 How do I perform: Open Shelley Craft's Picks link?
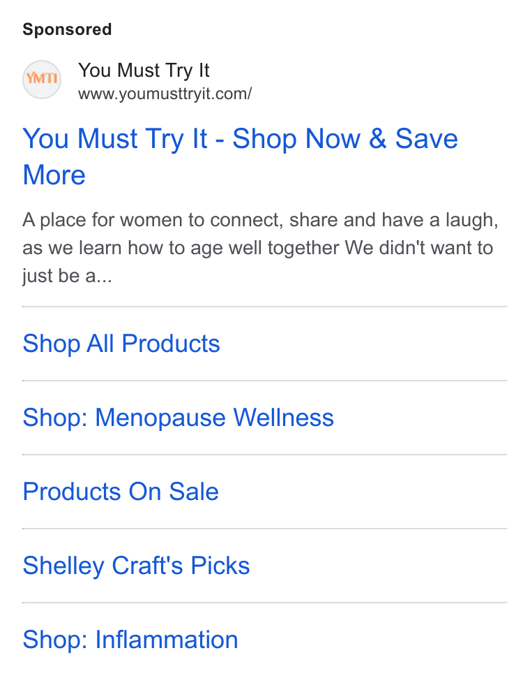tap(136, 566)
